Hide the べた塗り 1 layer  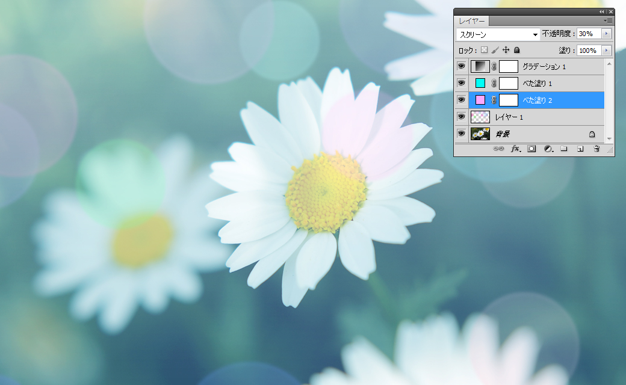pyautogui.click(x=461, y=83)
